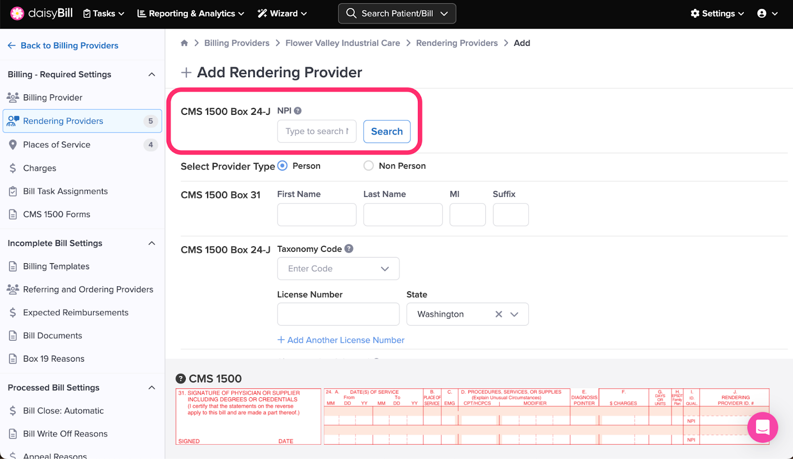Screen dimensions: 793x459
Task: Click the License Number field
Action: (x=339, y=314)
